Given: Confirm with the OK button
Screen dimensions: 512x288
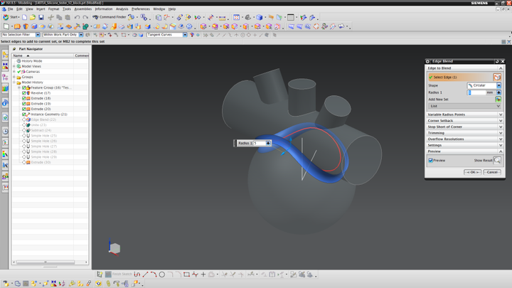Looking at the screenshot, I should point(472,172).
